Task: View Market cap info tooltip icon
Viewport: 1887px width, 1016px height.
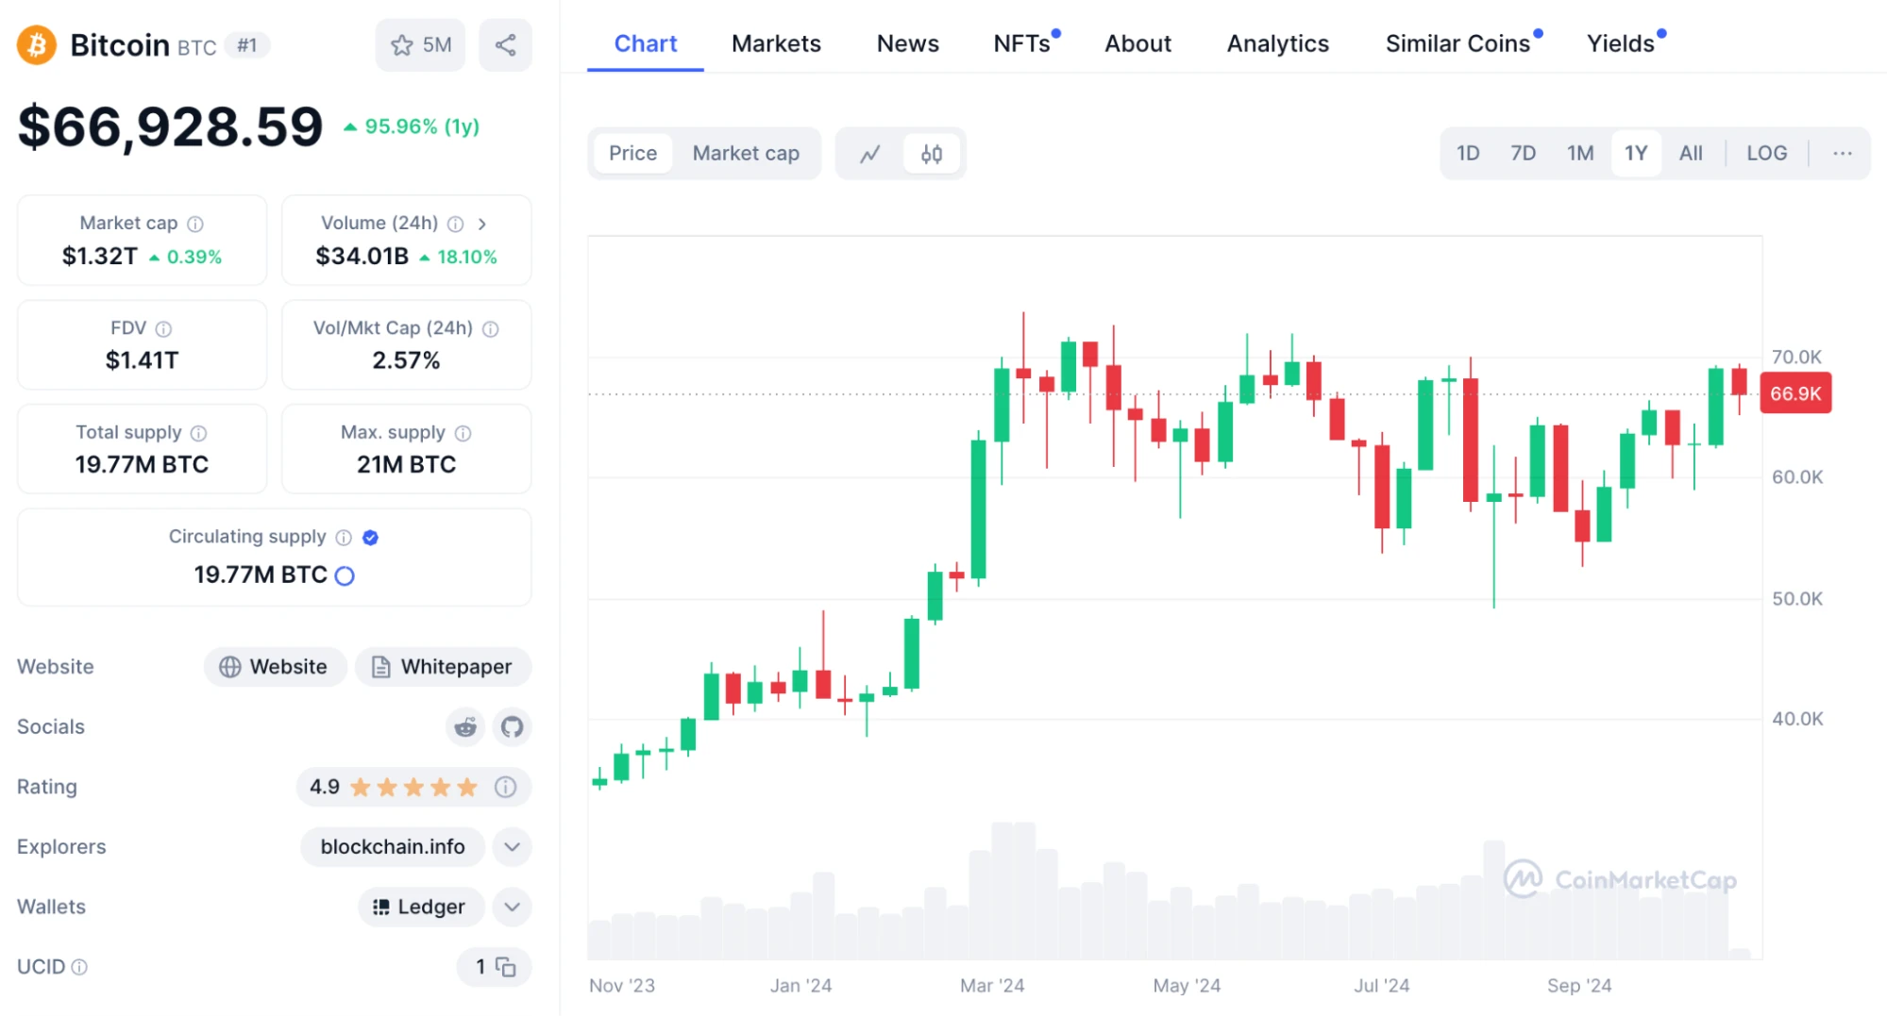Action: click(x=195, y=224)
